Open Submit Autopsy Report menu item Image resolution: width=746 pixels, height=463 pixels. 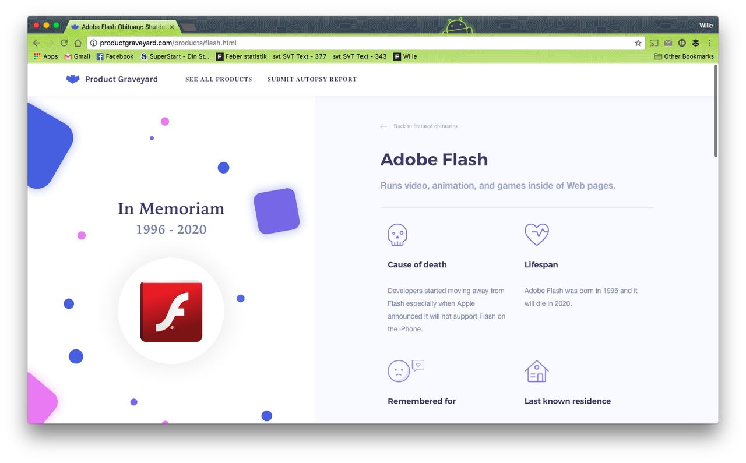point(312,79)
